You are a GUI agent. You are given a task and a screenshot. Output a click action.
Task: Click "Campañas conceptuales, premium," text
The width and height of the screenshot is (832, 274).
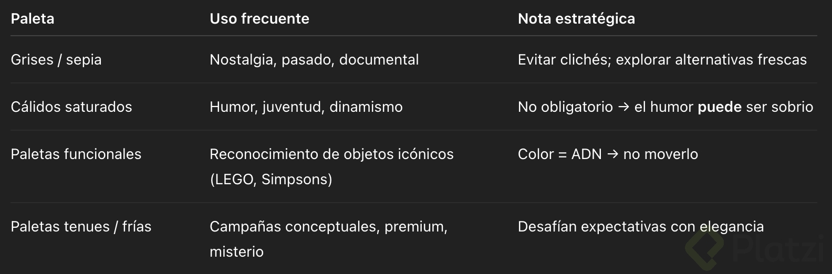[328, 227]
